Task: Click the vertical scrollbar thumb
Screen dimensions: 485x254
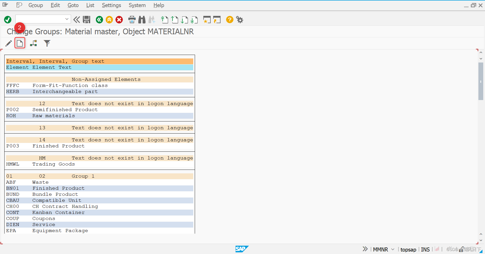Action: pyautogui.click(x=481, y=81)
